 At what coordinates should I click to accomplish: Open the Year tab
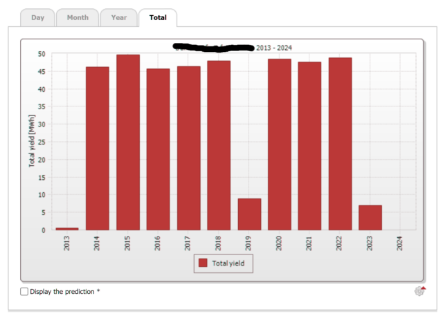point(119,17)
